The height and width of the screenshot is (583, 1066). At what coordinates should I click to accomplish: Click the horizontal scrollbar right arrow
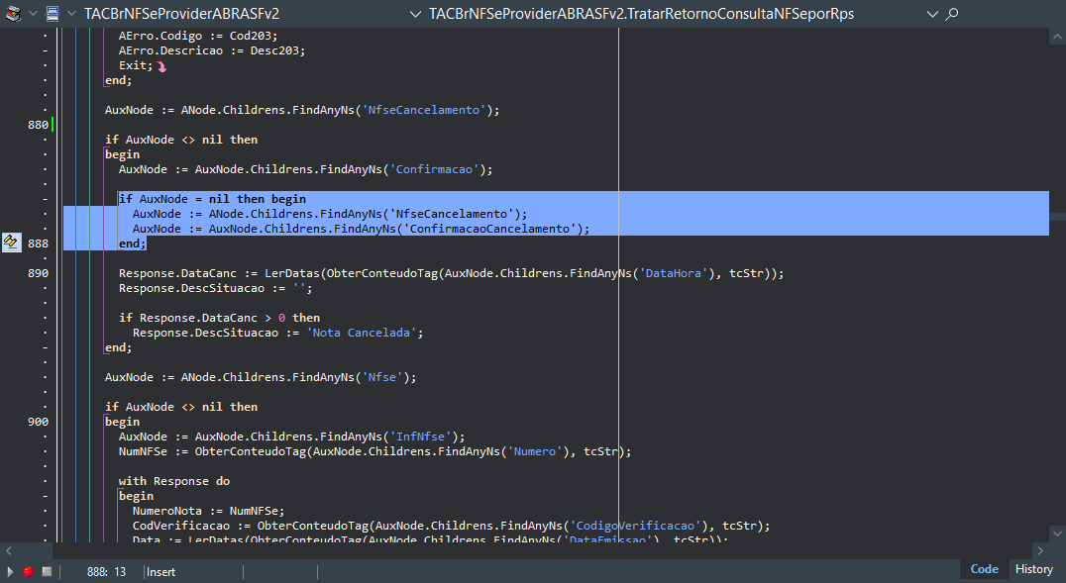[1040, 550]
